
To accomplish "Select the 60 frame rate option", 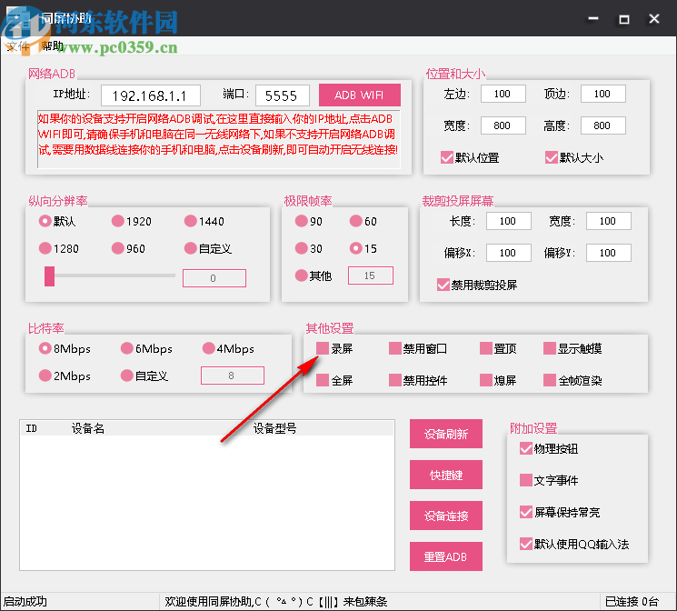I will pos(356,221).
